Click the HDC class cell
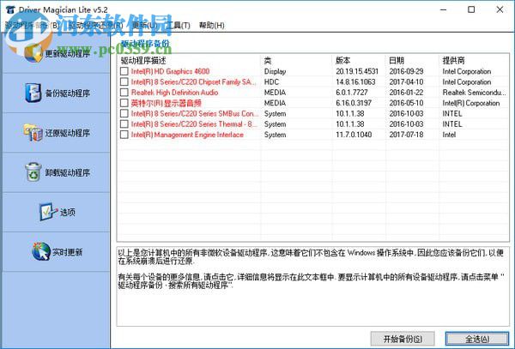Image resolution: width=515 pixels, height=349 pixels. tap(271, 81)
